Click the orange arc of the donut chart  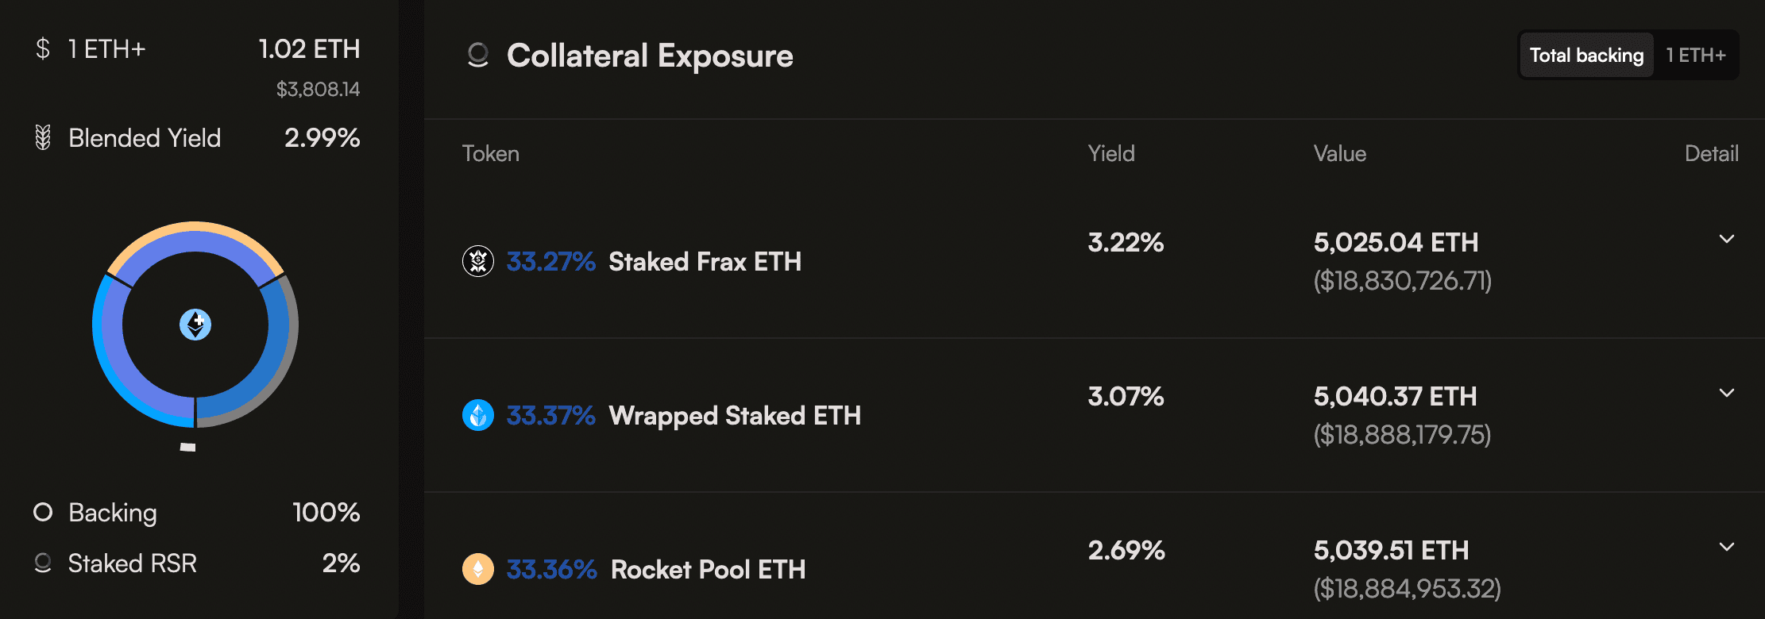[195, 228]
